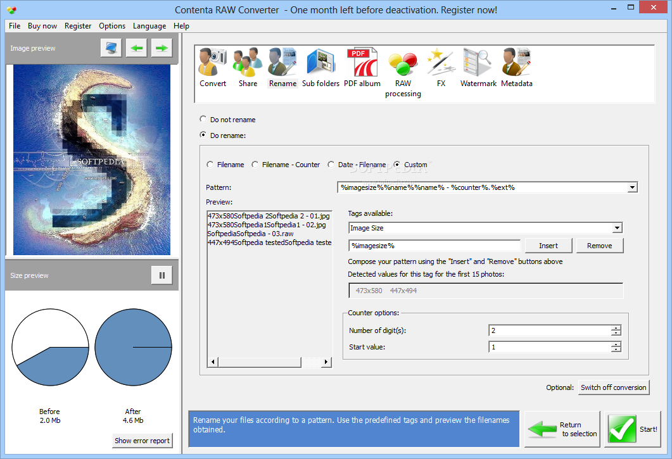Open the Options menu
Screen dimensions: 672x459
pyautogui.click(x=112, y=26)
